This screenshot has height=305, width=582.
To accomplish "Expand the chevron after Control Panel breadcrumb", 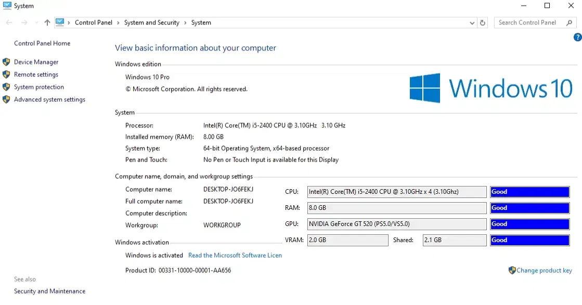I will [x=118, y=23].
